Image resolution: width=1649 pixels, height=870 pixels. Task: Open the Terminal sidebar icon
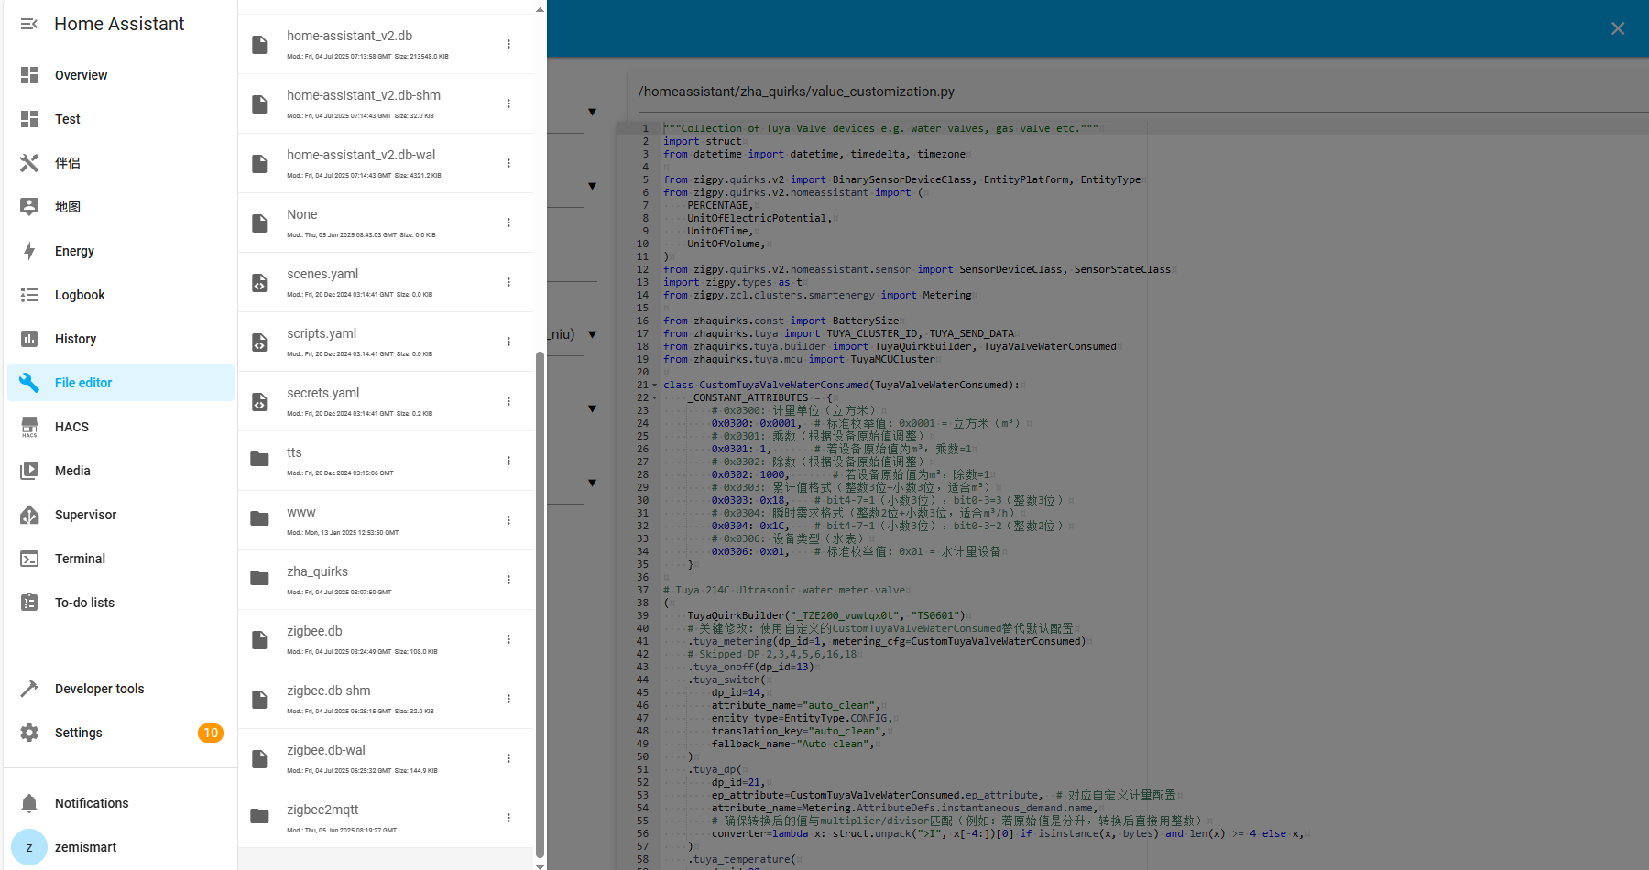coord(29,559)
